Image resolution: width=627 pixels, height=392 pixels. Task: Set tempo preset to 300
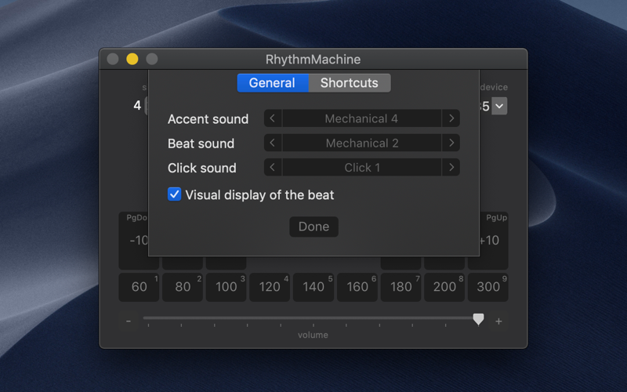(487, 287)
